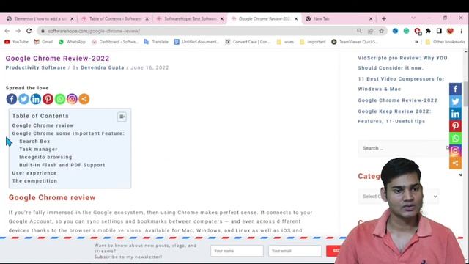
Task: Open the tab search dropdown arrow
Action: (x=413, y=18)
